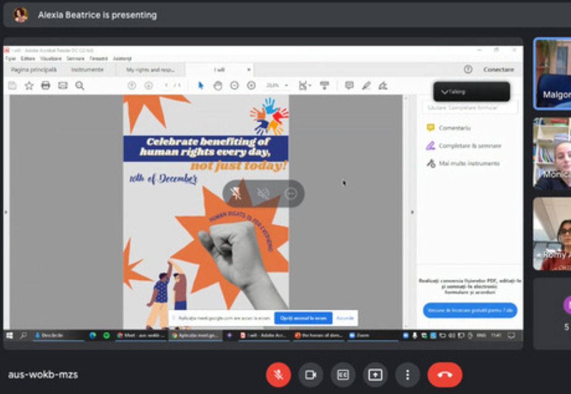Screen dimensions: 571x394
Task: Click the present now screen-share icon
Action: [375, 375]
